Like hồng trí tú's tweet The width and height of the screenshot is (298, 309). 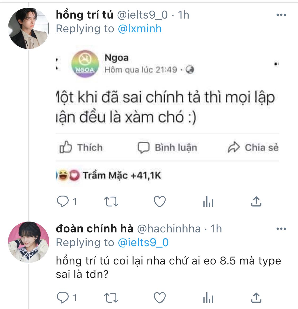coord(160,202)
